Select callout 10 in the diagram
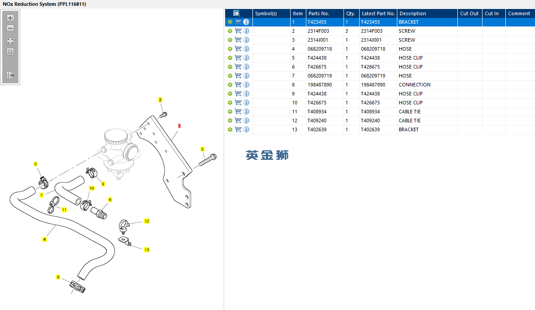 tap(91, 188)
